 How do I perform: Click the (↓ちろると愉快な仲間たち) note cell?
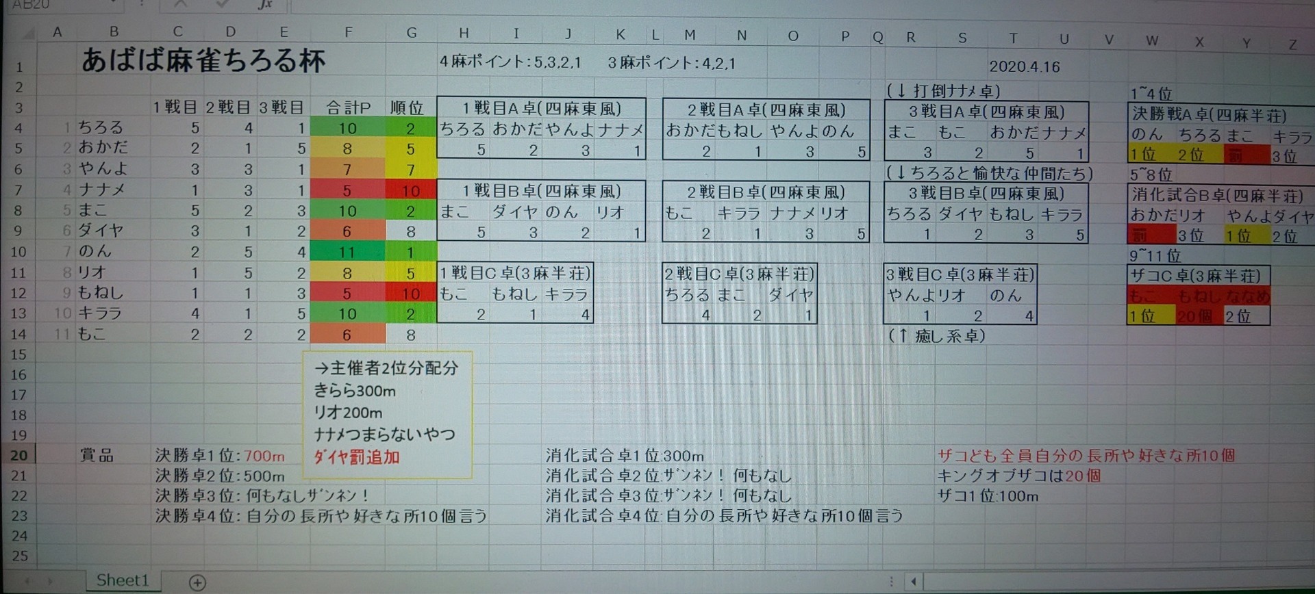pyautogui.click(x=990, y=173)
